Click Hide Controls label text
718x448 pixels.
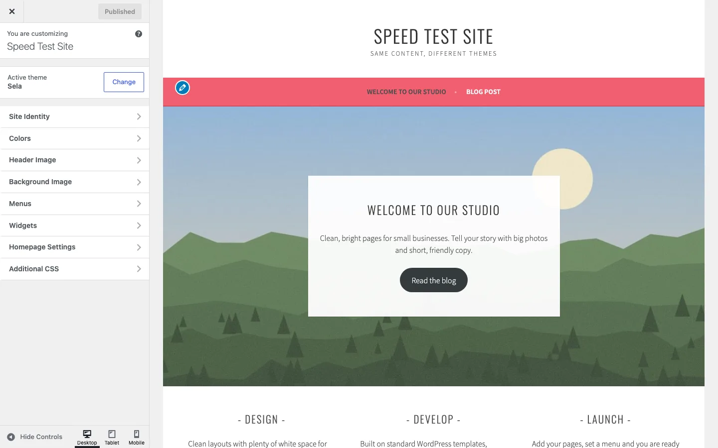pos(41,437)
